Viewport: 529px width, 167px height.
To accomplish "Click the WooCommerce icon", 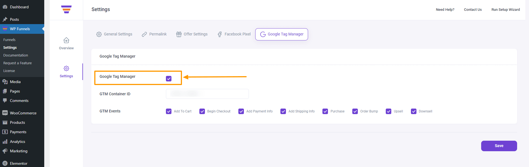I will pos(5,113).
